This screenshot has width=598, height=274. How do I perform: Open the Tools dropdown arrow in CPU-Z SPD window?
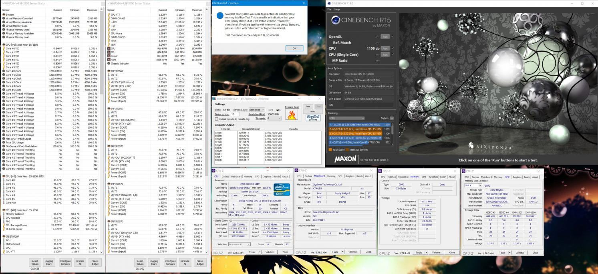tap(510, 253)
